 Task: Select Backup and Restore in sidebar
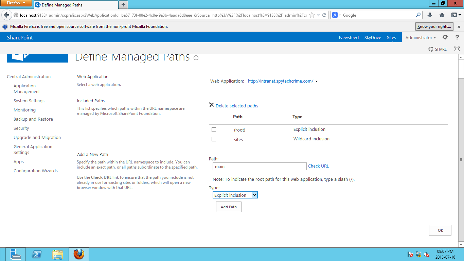tap(33, 119)
